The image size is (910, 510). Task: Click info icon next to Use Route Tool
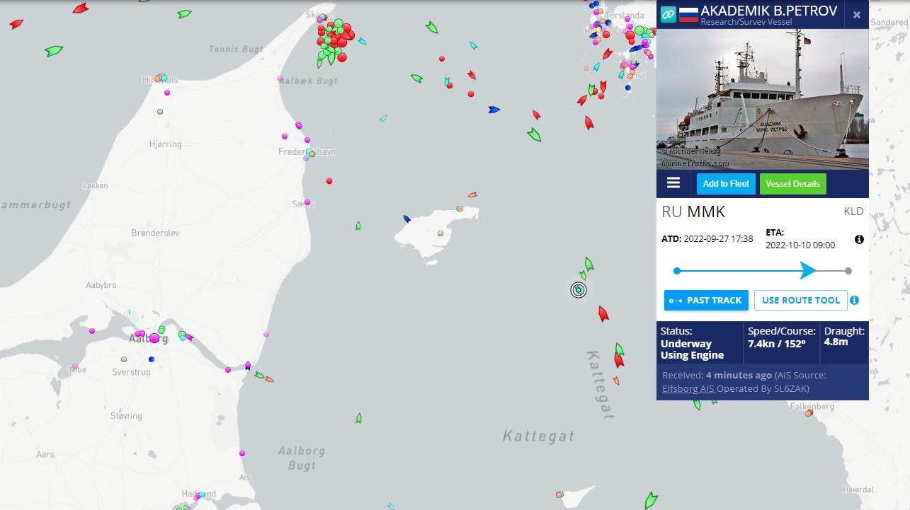[854, 301]
